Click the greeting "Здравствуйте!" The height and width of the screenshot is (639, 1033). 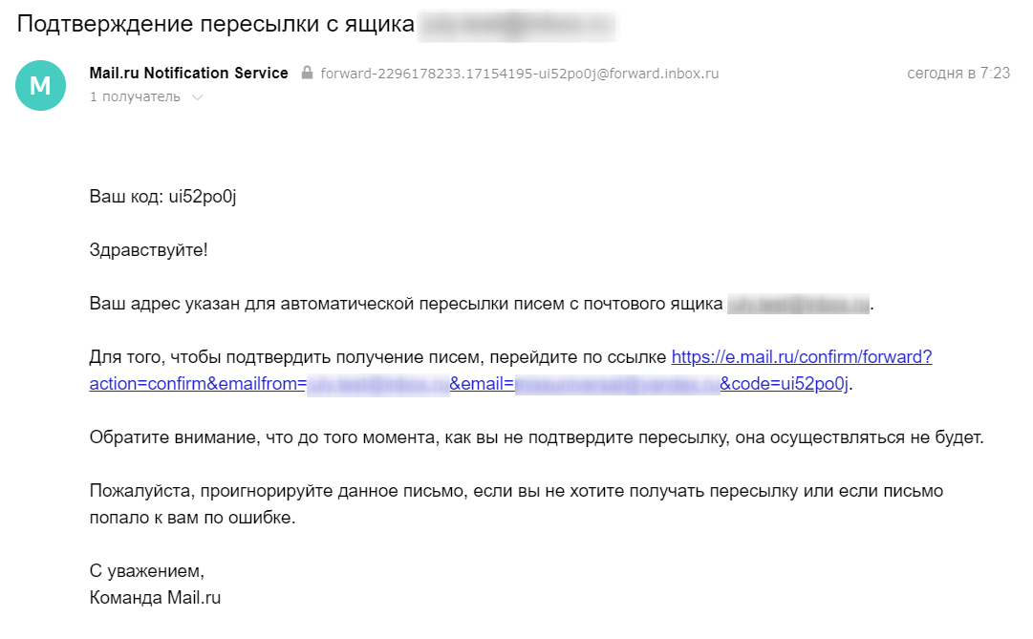tap(148, 250)
